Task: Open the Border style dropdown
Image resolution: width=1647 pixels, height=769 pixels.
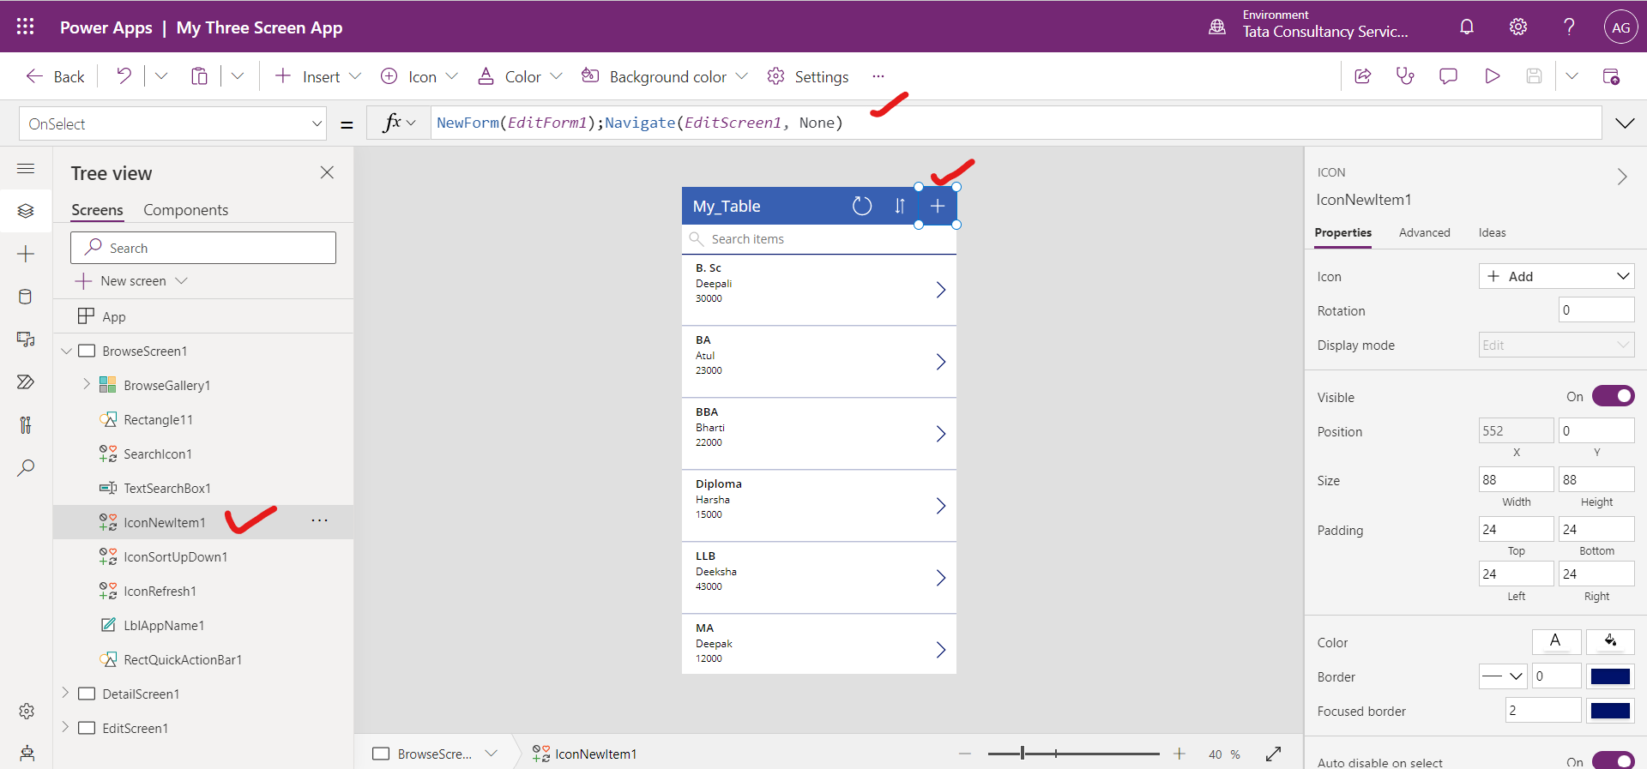Action: coord(1503,676)
